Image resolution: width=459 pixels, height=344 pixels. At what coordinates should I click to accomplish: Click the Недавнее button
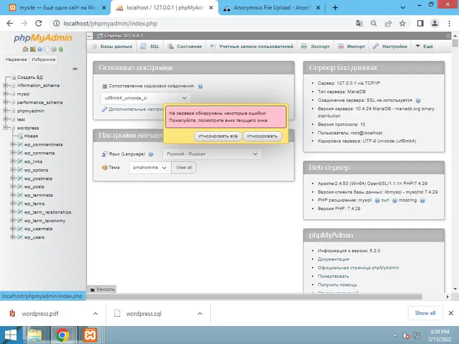[16, 60]
